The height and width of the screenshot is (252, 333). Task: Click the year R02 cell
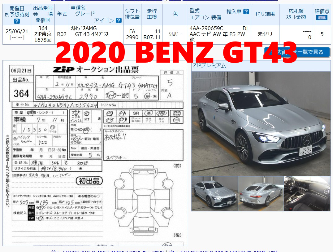pos(62,34)
